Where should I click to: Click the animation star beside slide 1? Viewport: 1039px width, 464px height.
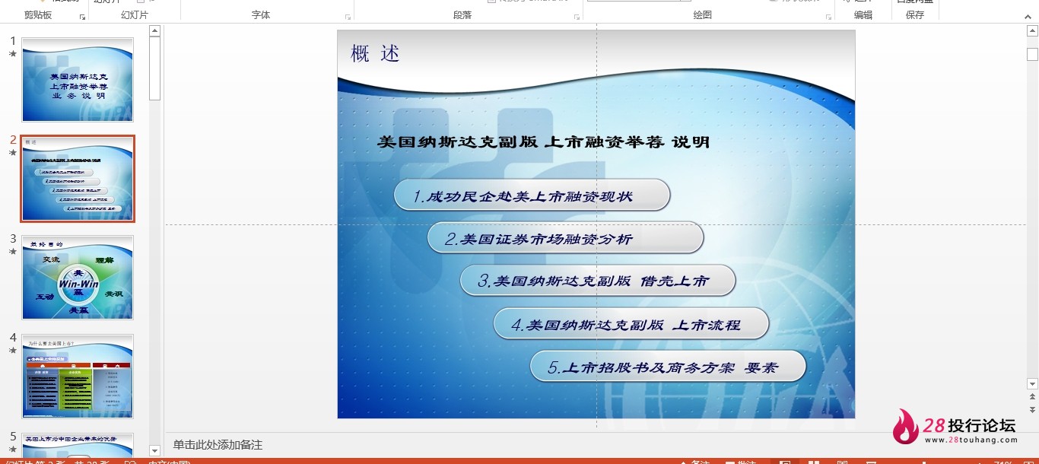(13, 54)
